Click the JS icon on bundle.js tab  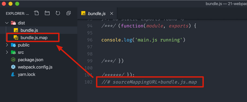coord(83,14)
